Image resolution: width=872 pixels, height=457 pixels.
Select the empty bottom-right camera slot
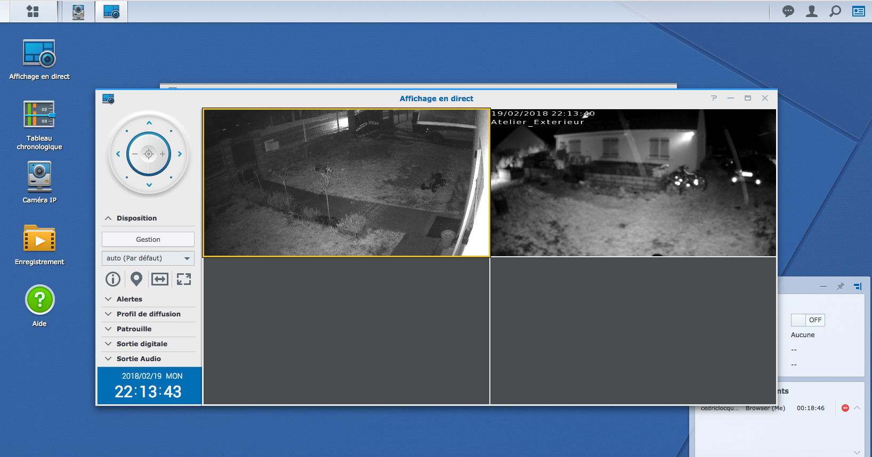(x=633, y=331)
